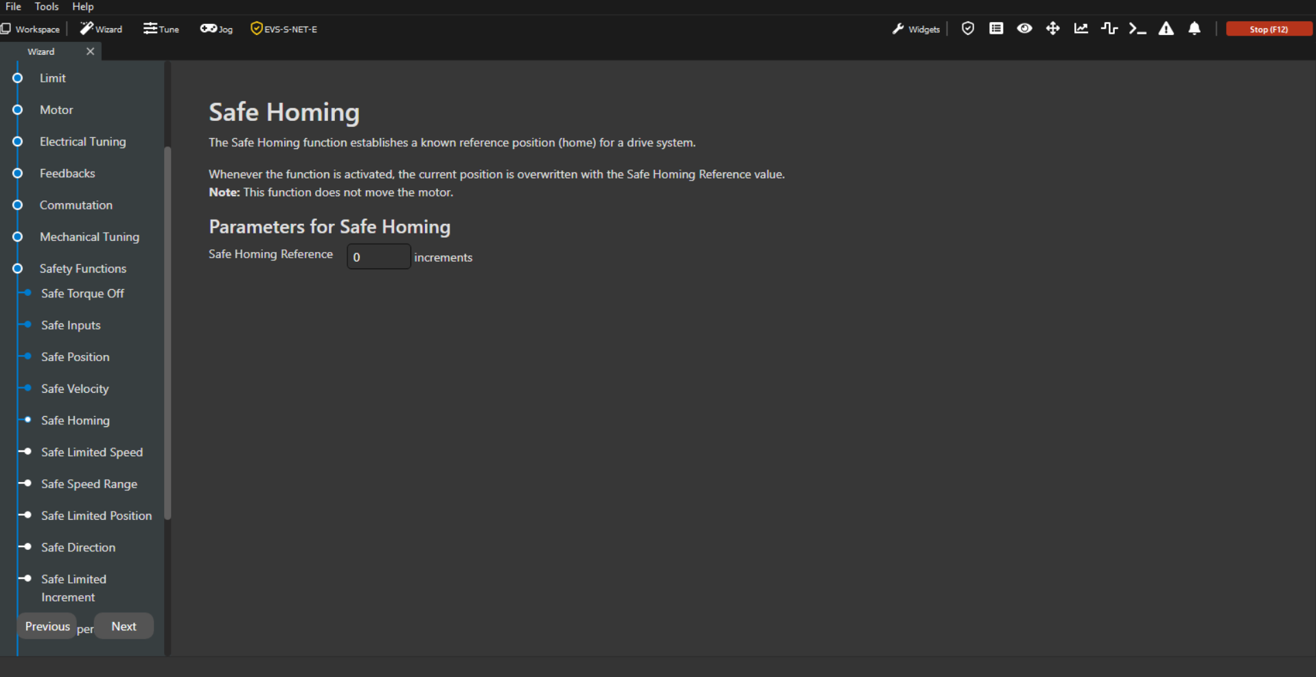Open the line chart scope icon

1081,29
